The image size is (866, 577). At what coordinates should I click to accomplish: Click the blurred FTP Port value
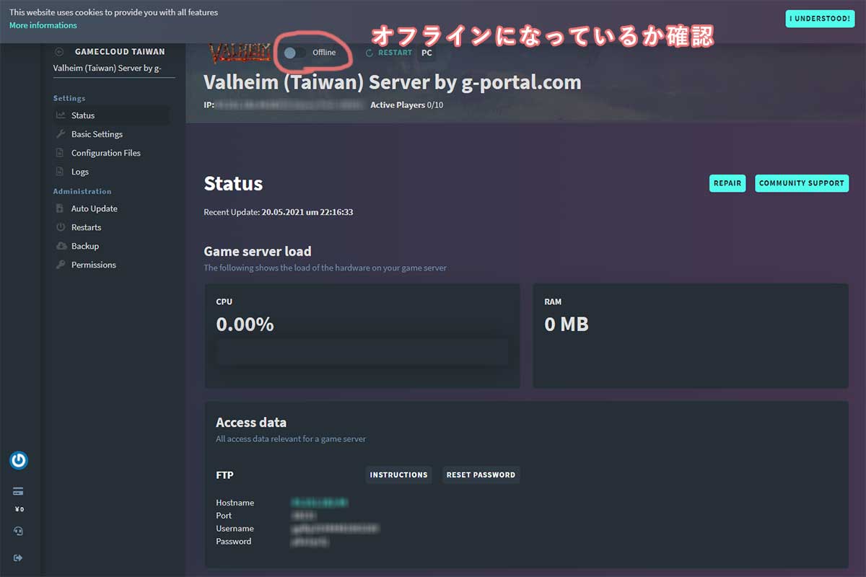point(304,516)
